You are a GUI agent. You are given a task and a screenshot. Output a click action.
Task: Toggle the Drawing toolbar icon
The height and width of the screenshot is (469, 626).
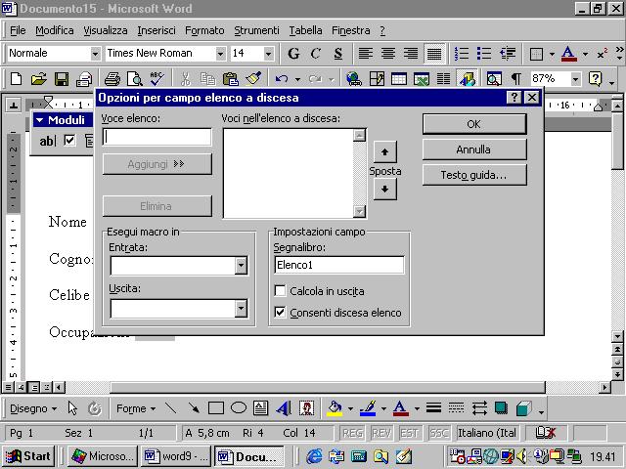[467, 79]
